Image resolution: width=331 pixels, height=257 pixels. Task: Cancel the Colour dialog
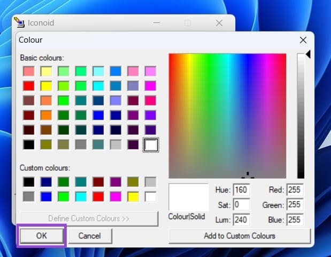[x=89, y=236]
